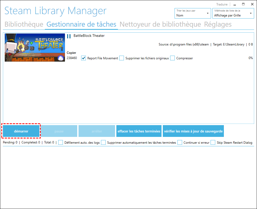Click the Copier task type label

click(x=71, y=53)
